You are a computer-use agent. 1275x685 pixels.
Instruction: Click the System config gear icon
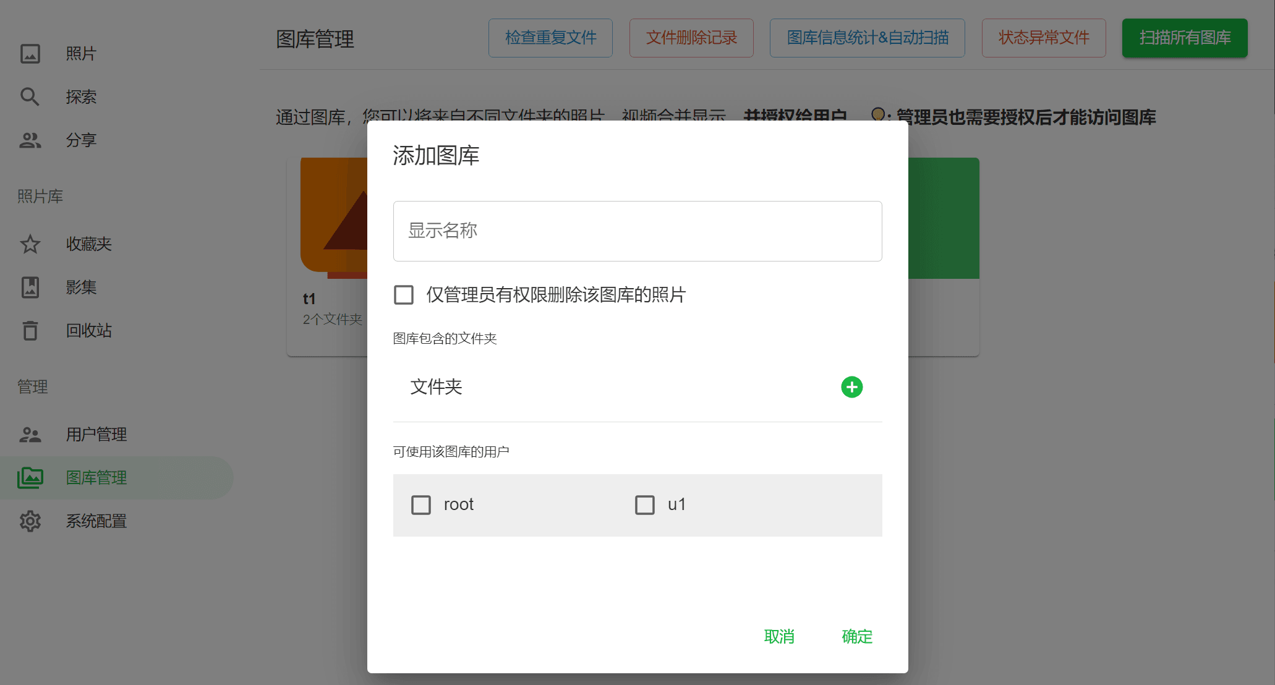coord(30,521)
